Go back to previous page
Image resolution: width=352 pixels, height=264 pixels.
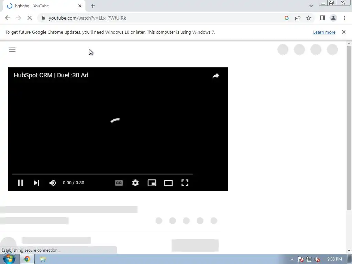pos(8,18)
